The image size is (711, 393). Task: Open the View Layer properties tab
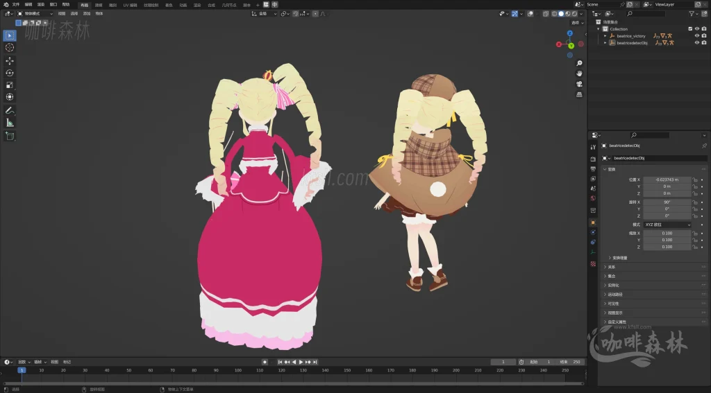pos(593,178)
